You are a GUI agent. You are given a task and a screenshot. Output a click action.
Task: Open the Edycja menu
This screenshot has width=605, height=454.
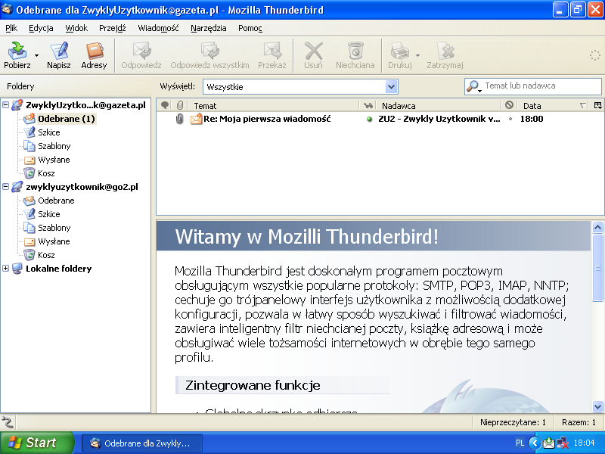tap(41, 28)
